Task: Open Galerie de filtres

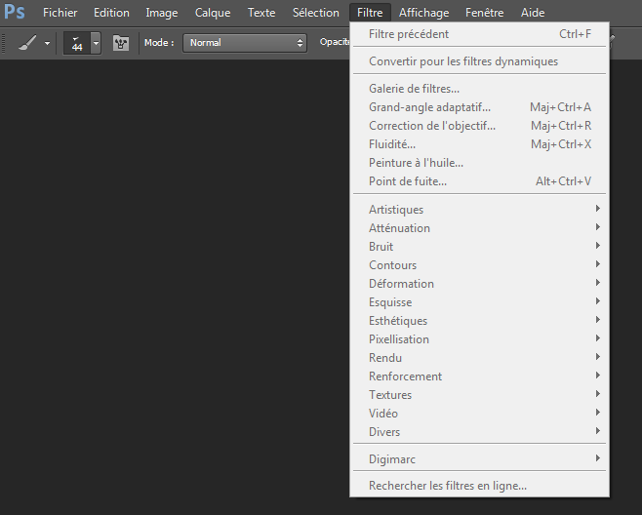Action: tap(479, 89)
